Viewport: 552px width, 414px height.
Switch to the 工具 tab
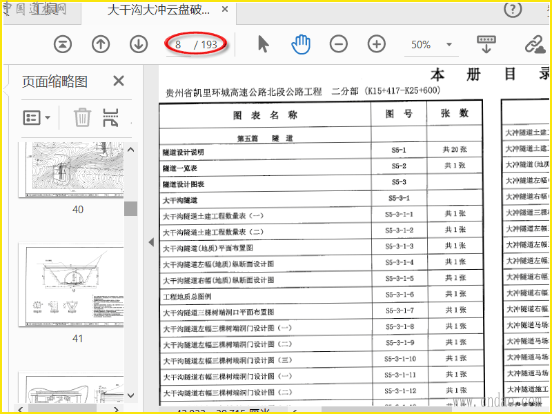point(44,10)
